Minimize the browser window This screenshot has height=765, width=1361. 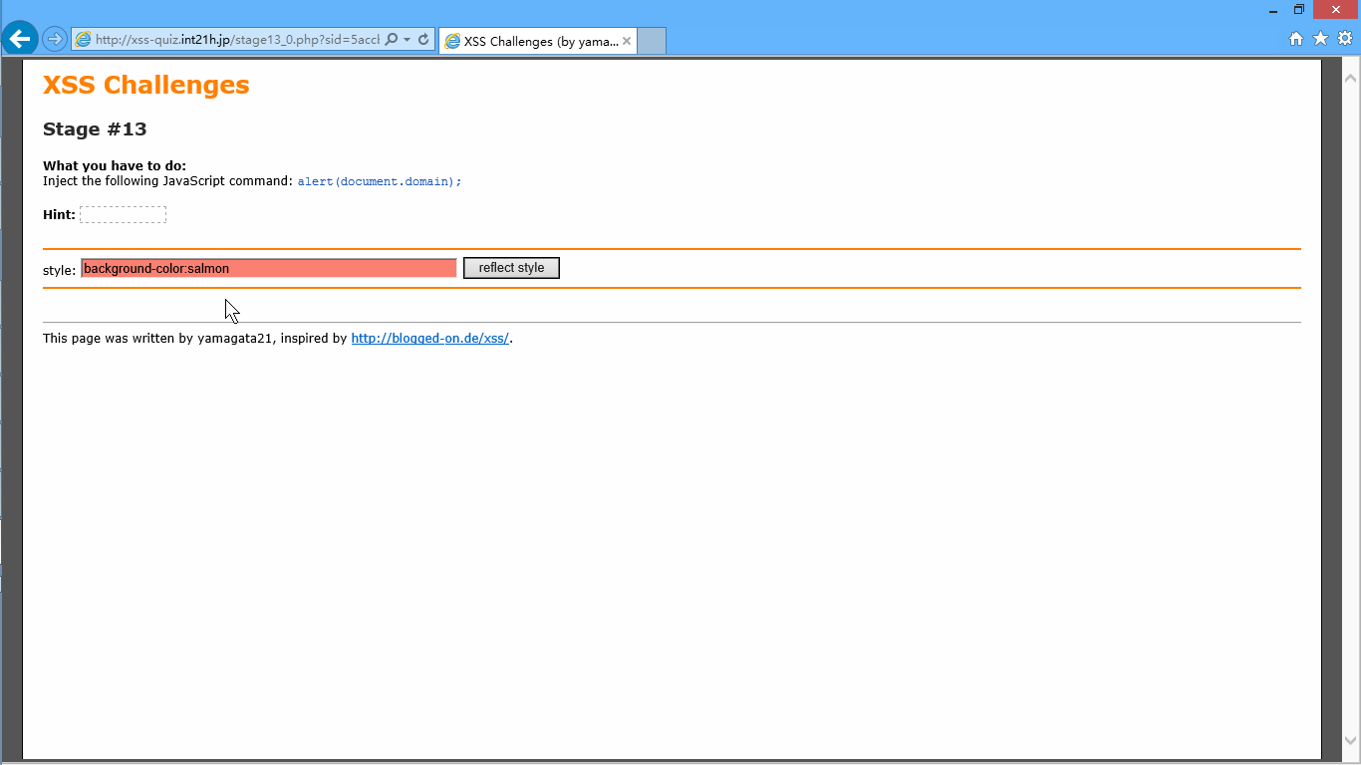click(x=1273, y=10)
